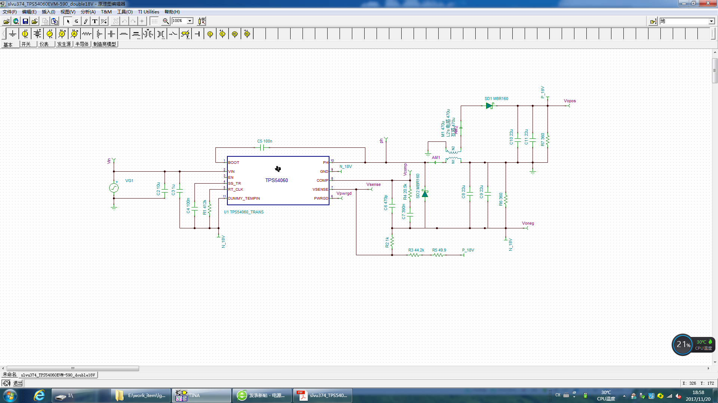Viewport: 718px width, 403px height.
Task: Open the 100% zoom level dropdown
Action: pyautogui.click(x=190, y=21)
